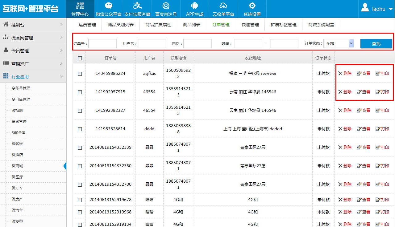Focus the 订单号 input field
The width and height of the screenshot is (395, 227).
102,43
